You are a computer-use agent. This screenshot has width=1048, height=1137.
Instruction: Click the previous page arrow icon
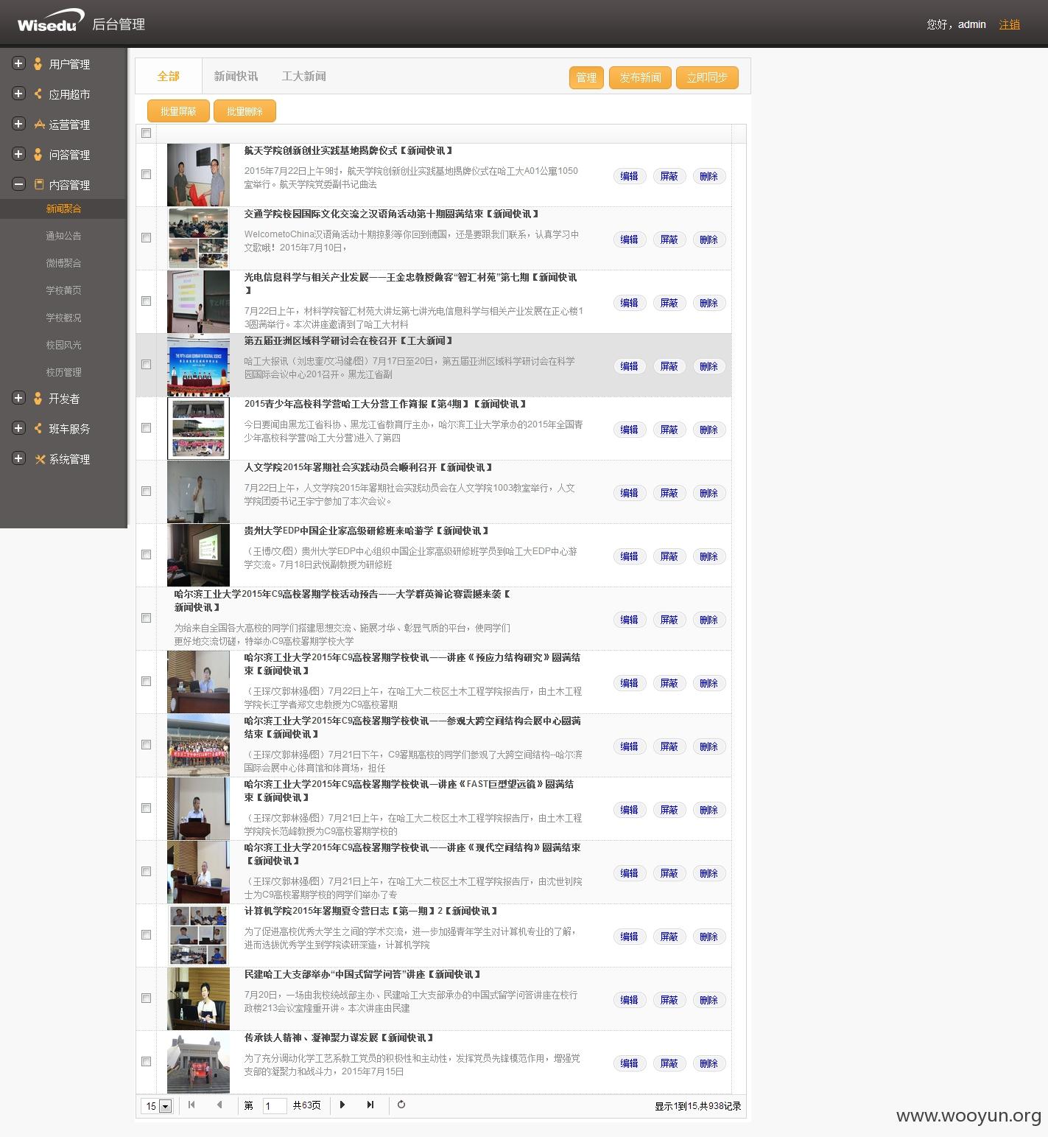[219, 1105]
